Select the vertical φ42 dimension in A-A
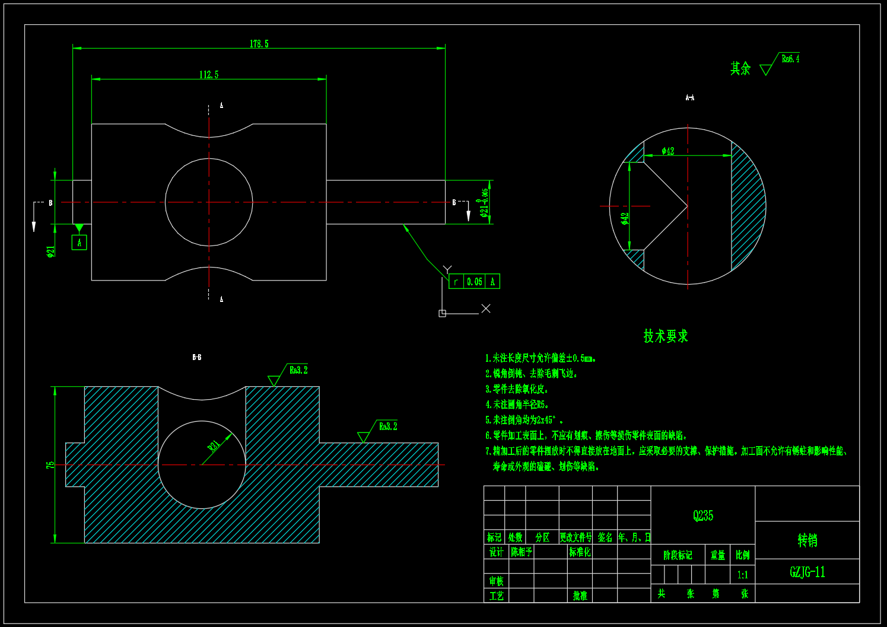This screenshot has height=627, width=887. coord(625,219)
